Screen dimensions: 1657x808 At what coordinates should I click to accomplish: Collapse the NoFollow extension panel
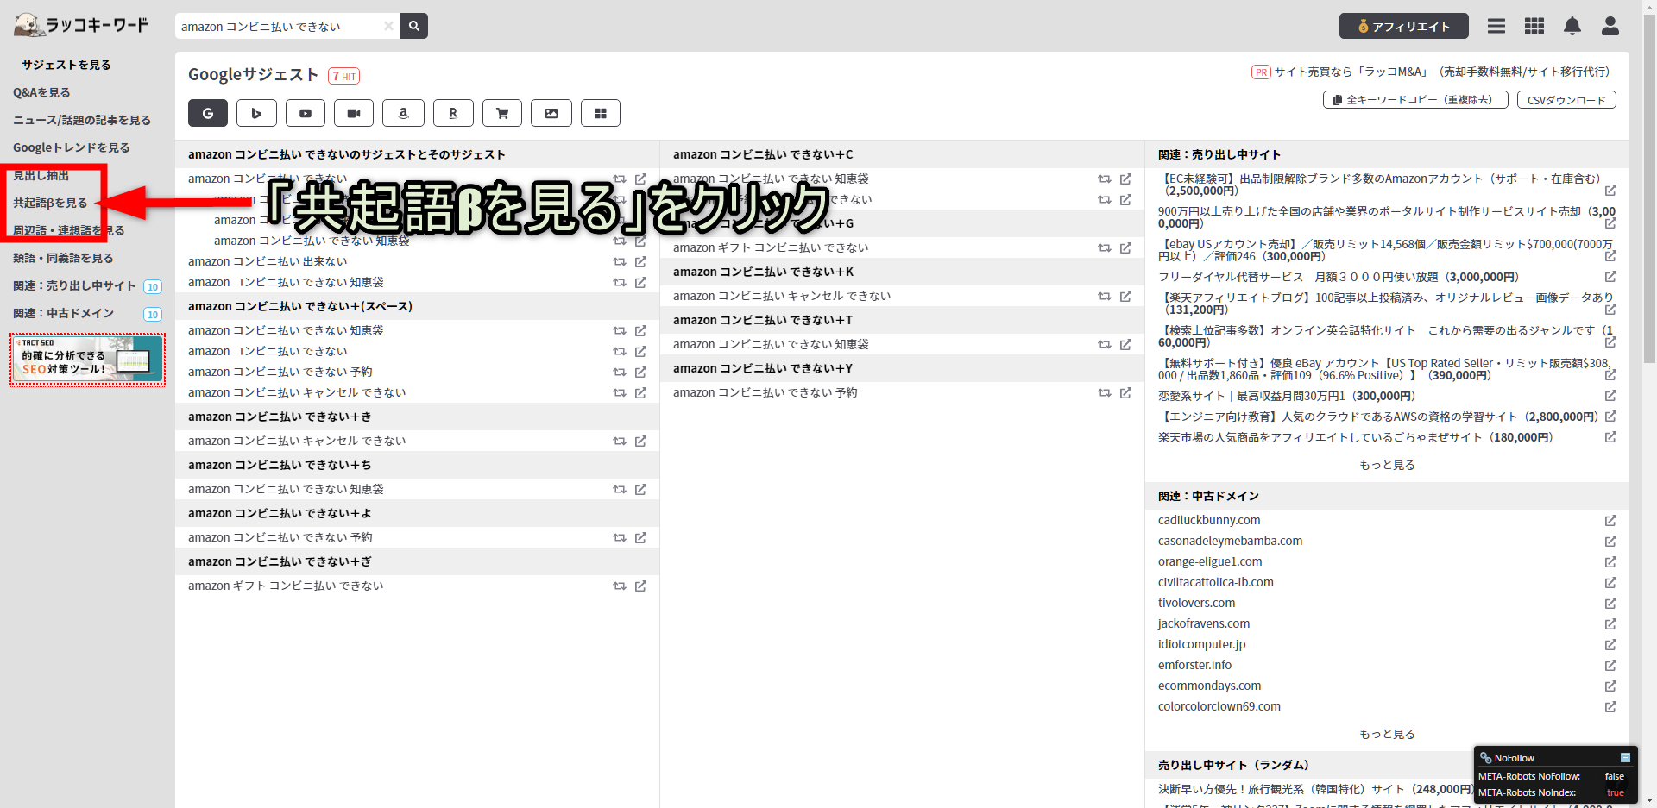point(1625,757)
